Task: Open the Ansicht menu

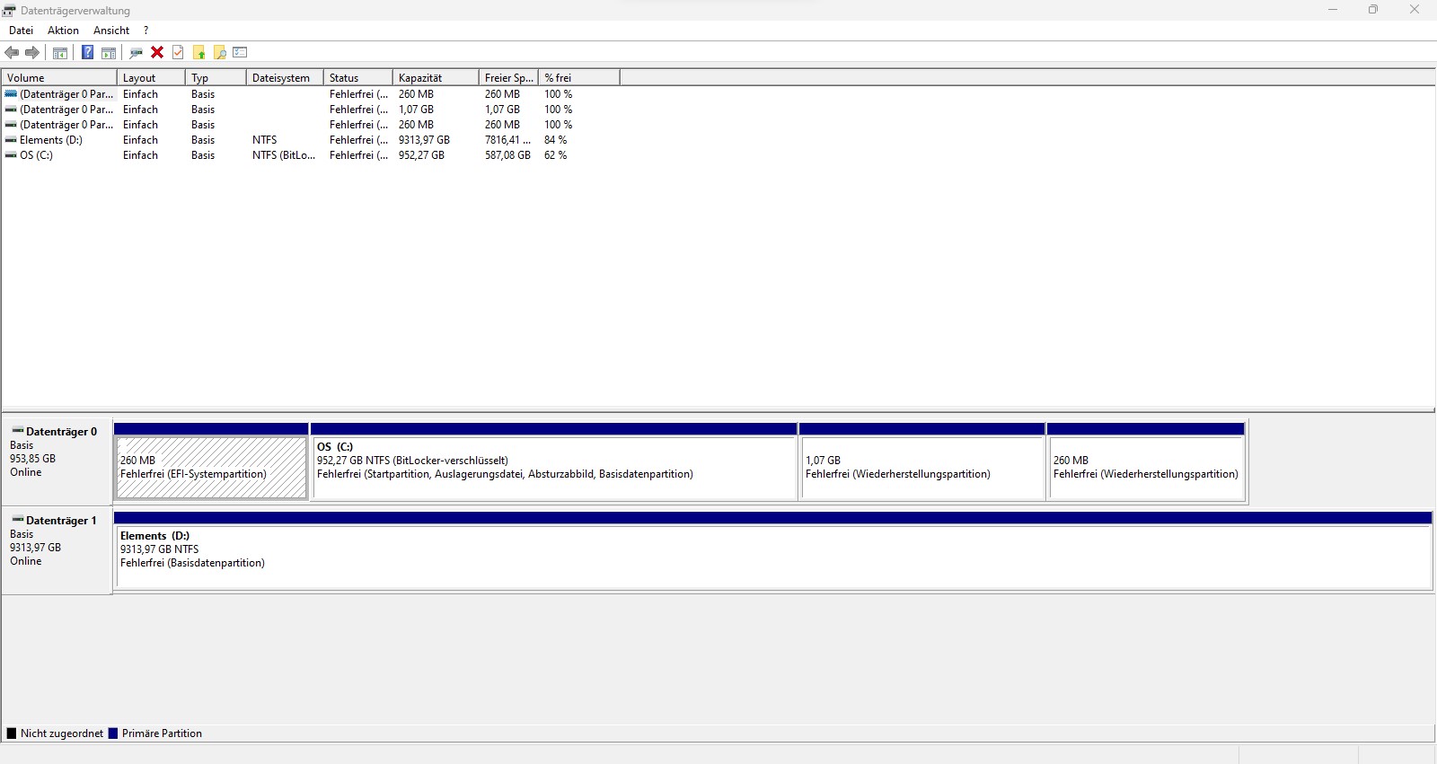Action: click(x=111, y=31)
